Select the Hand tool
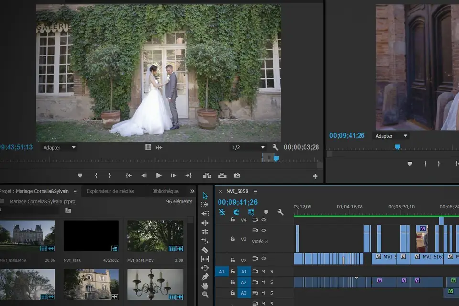The height and width of the screenshot is (306, 459). (205, 286)
